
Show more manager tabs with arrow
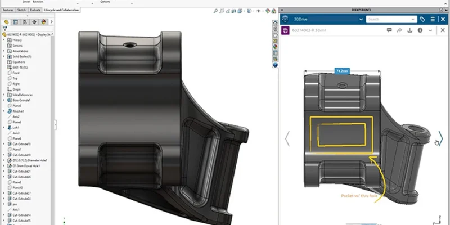pos(52,22)
